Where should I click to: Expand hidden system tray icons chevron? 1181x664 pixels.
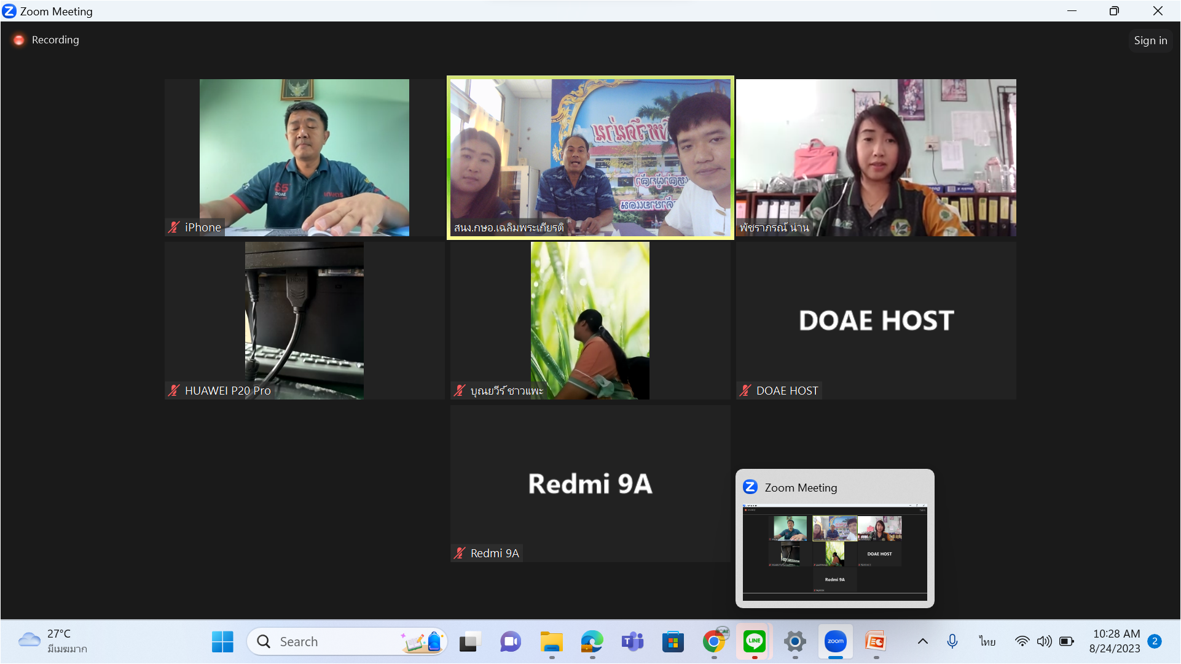(x=922, y=642)
